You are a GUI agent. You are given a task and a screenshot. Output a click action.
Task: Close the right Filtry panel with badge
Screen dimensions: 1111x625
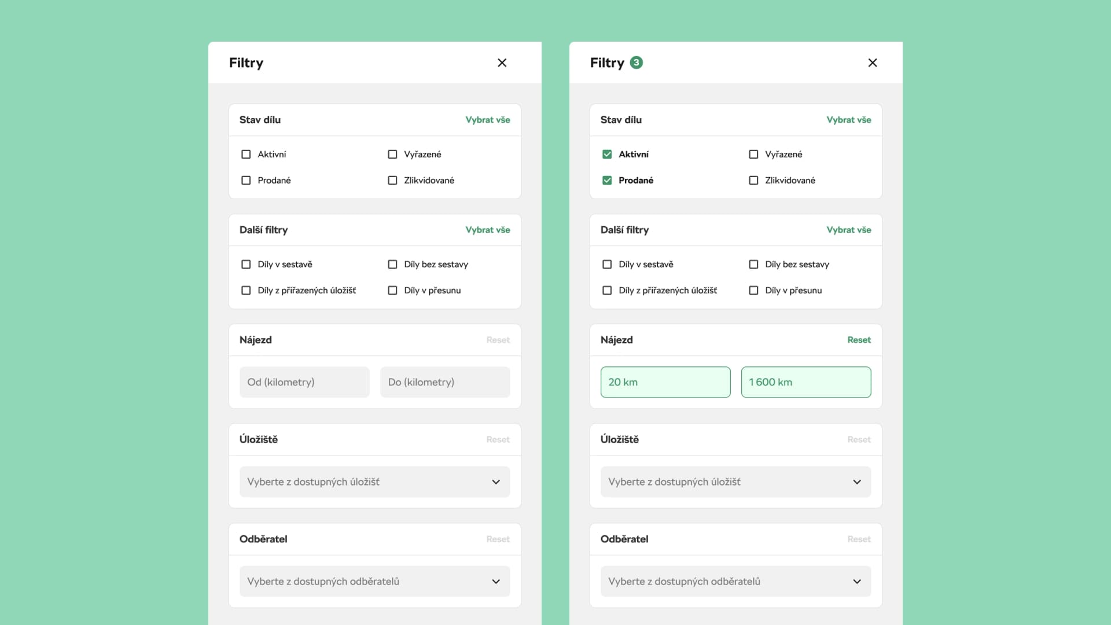(x=873, y=62)
